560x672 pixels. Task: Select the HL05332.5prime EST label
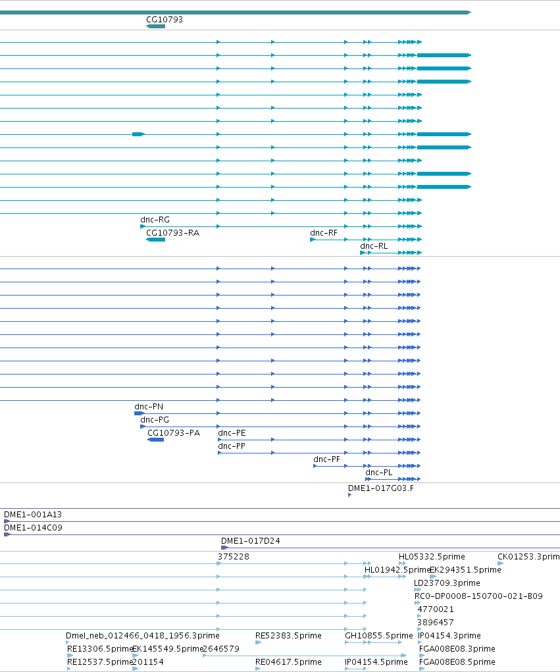[432, 557]
